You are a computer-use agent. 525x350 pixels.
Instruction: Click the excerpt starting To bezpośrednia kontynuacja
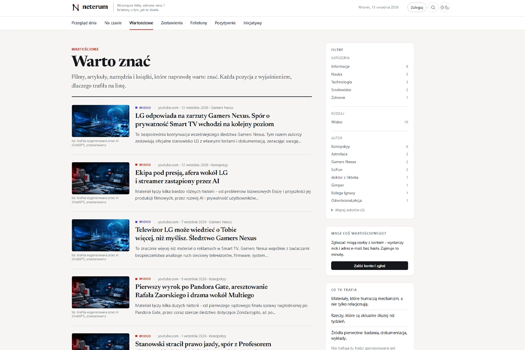coord(218,138)
